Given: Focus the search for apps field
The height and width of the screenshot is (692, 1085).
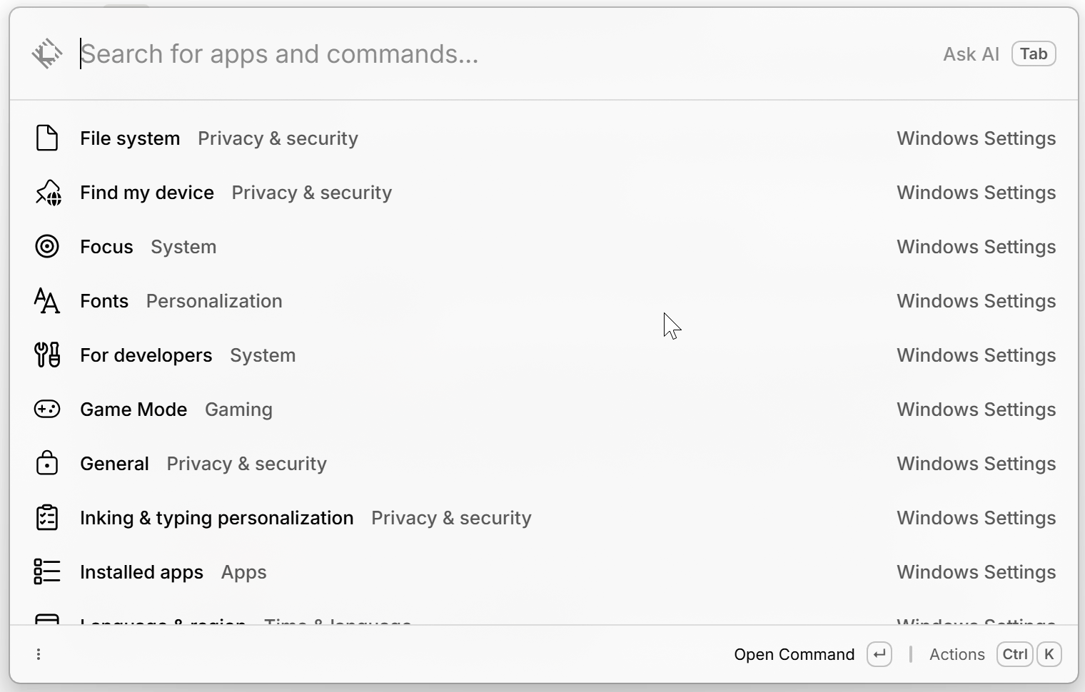Looking at the screenshot, I should point(428,54).
